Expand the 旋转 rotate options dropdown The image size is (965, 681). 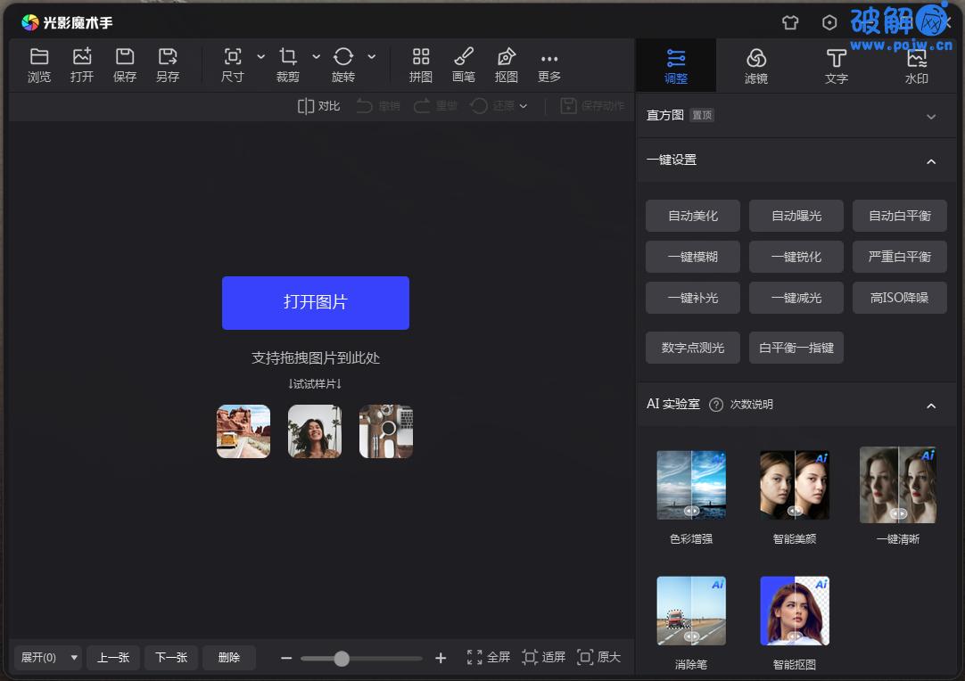tap(372, 55)
